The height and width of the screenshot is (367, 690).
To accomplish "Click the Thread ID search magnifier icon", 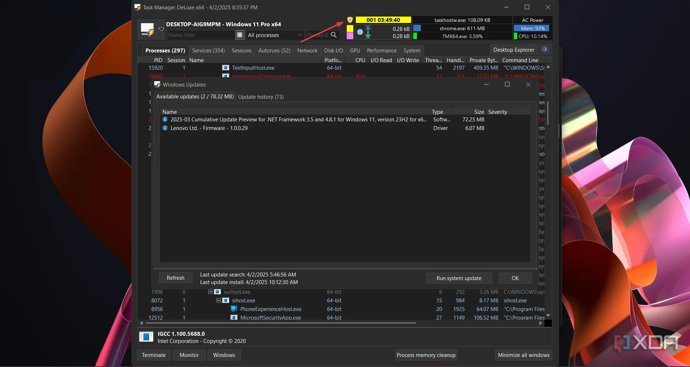I will (x=334, y=35).
